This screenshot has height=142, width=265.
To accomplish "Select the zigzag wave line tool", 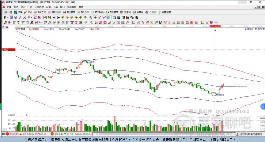I will [114, 22].
